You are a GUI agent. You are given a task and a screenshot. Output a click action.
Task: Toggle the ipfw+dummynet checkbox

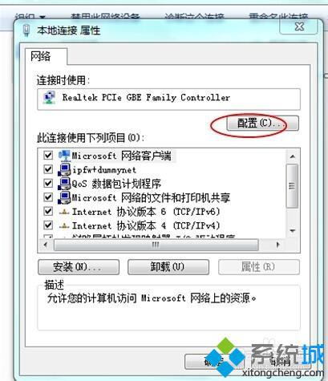pyautogui.click(x=48, y=169)
